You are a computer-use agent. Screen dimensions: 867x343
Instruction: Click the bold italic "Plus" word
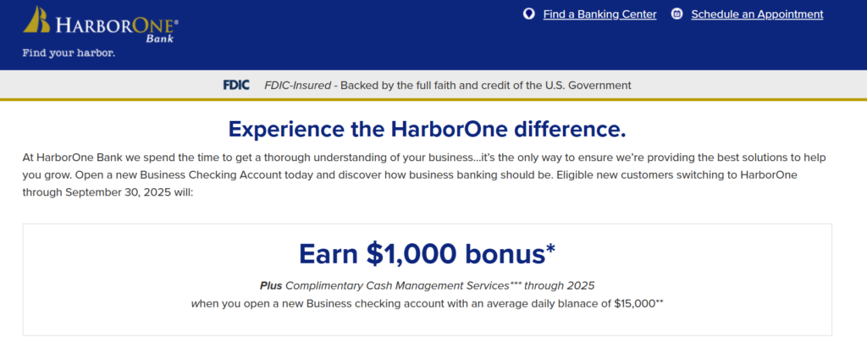coord(271,286)
